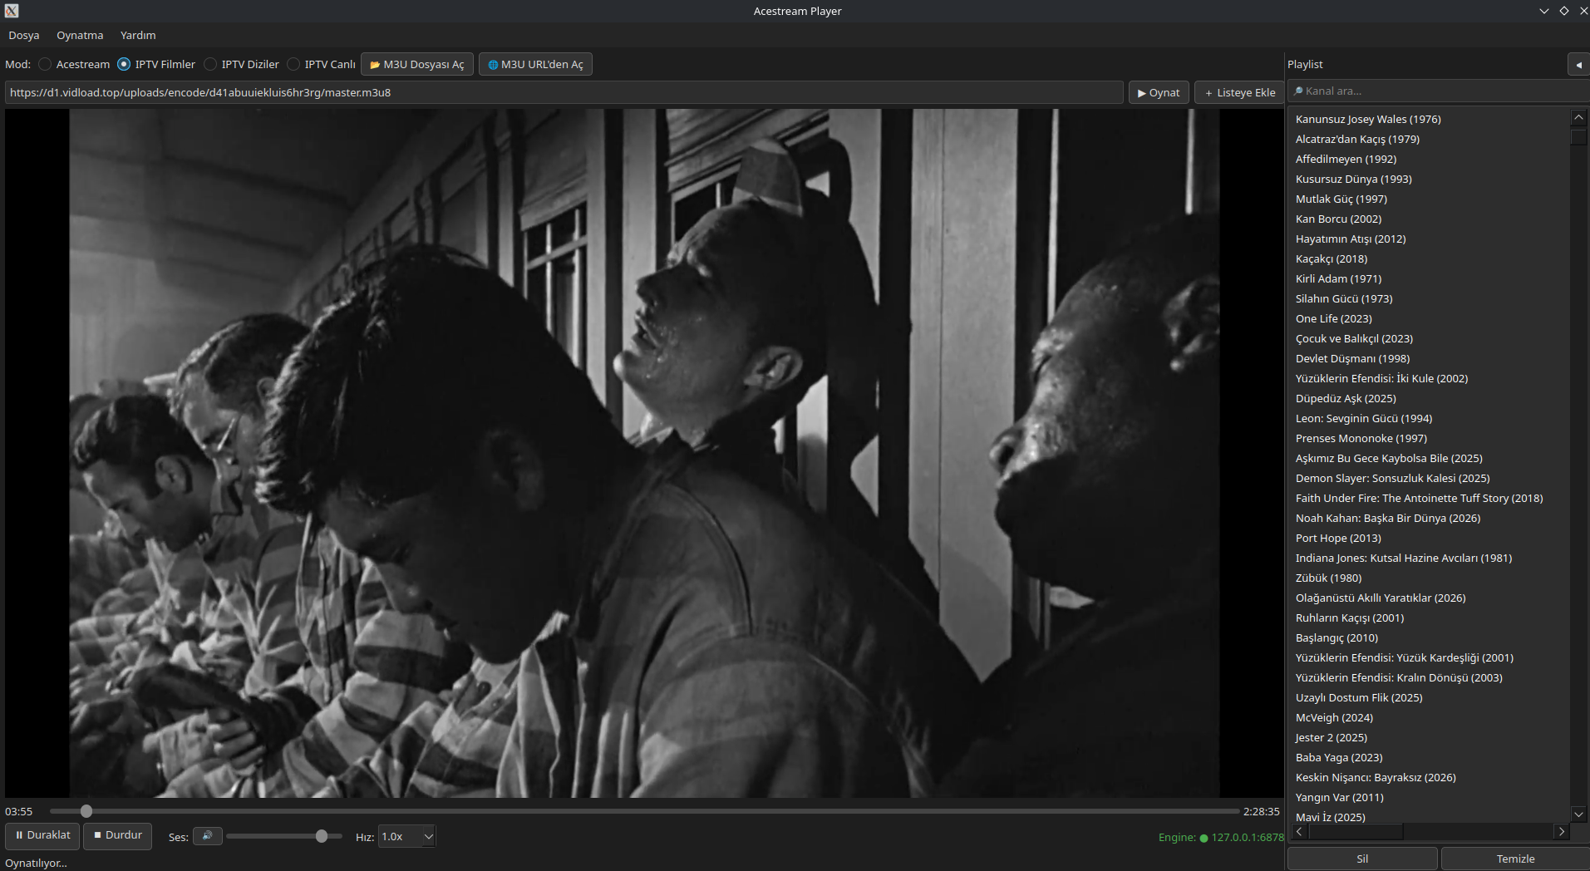This screenshot has width=1590, height=871.
Task: Add the URL with Listeye Ekle
Action: point(1240,92)
